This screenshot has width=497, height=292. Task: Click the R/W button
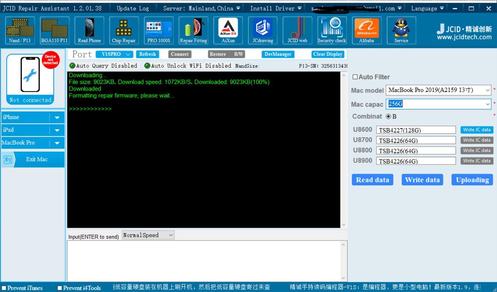pyautogui.click(x=239, y=54)
